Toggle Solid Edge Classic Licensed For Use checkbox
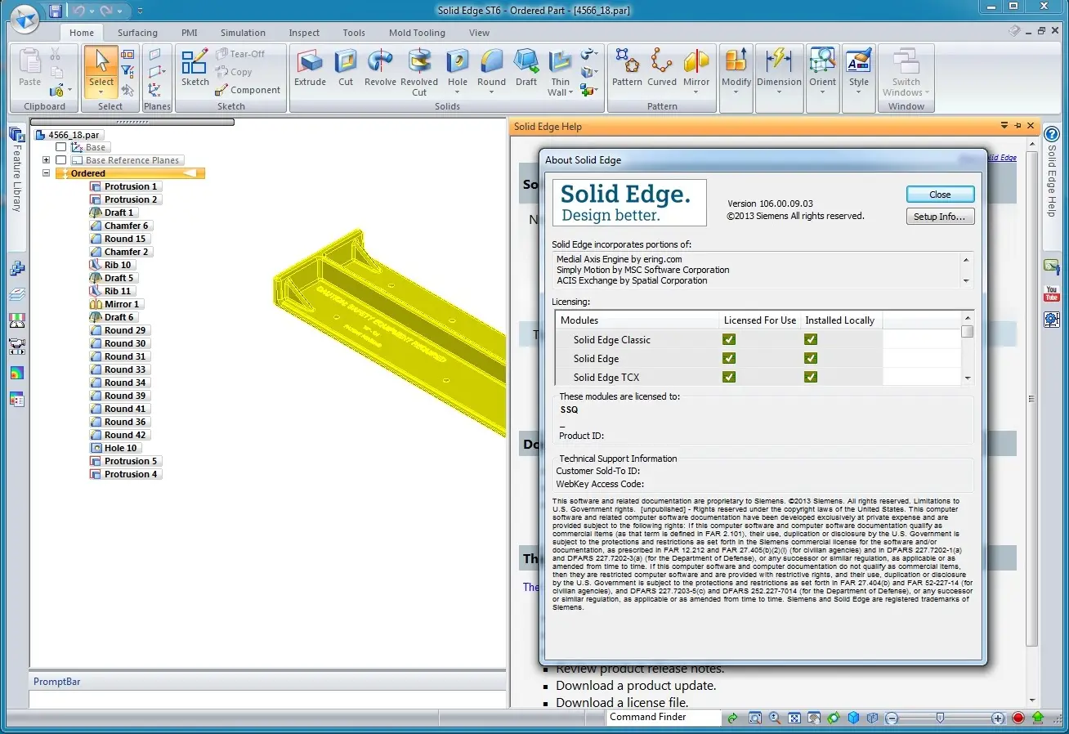The height and width of the screenshot is (734, 1069). click(729, 339)
